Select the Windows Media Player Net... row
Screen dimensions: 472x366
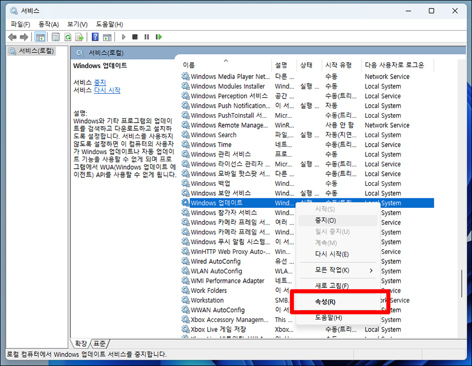pos(307,76)
